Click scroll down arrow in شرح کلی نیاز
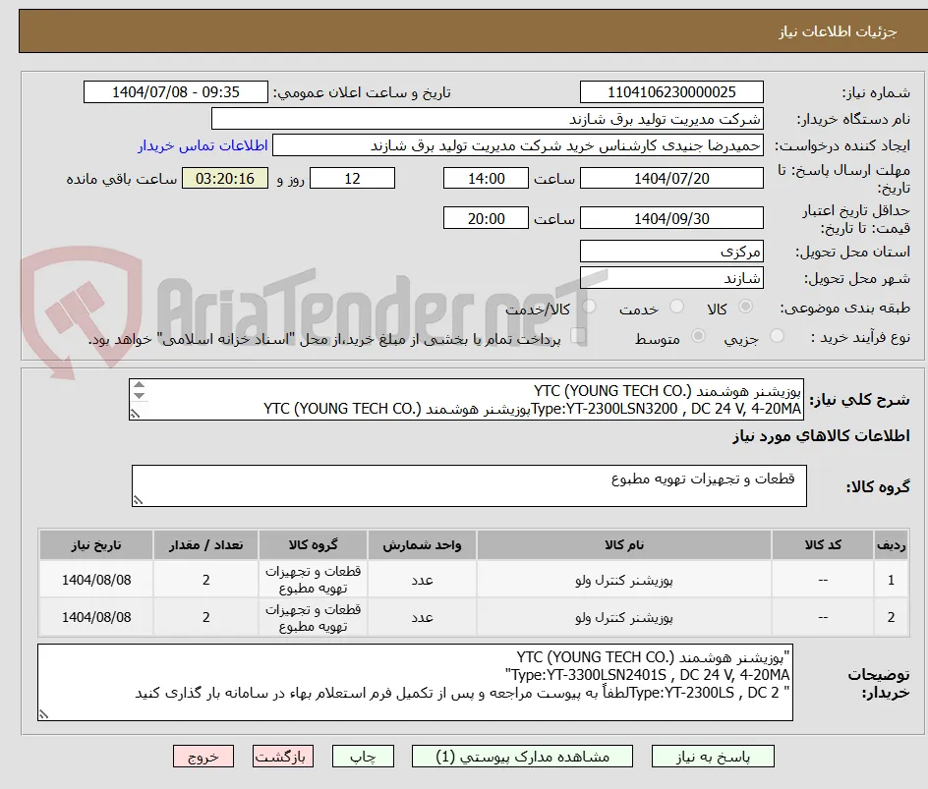This screenshot has width=928, height=789. pyautogui.click(x=139, y=395)
